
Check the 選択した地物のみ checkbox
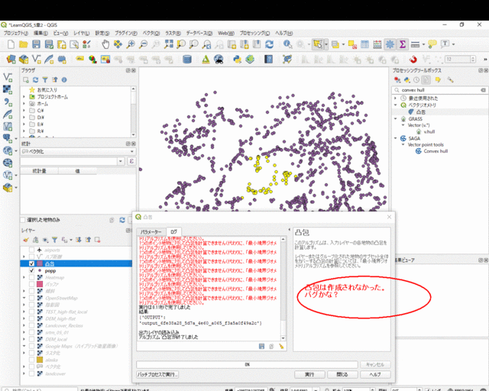[23, 220]
